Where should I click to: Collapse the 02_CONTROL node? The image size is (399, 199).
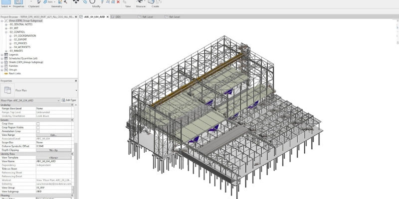coord(6,32)
